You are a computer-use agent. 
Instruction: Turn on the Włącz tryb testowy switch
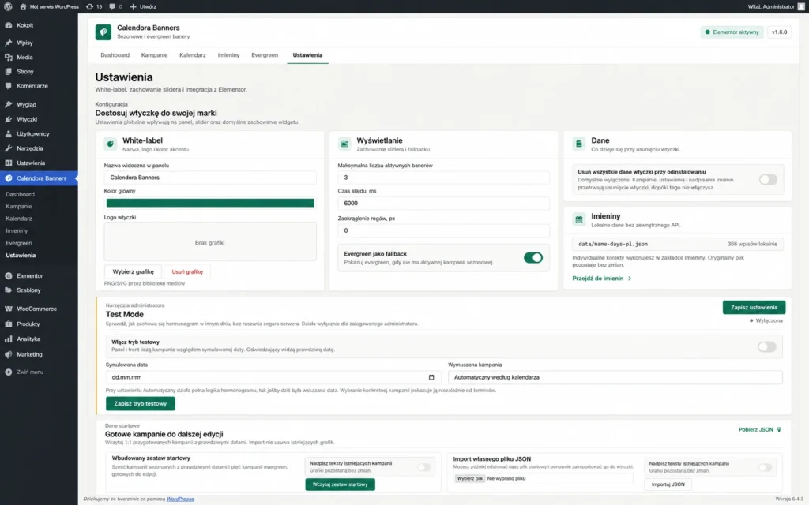click(x=766, y=346)
